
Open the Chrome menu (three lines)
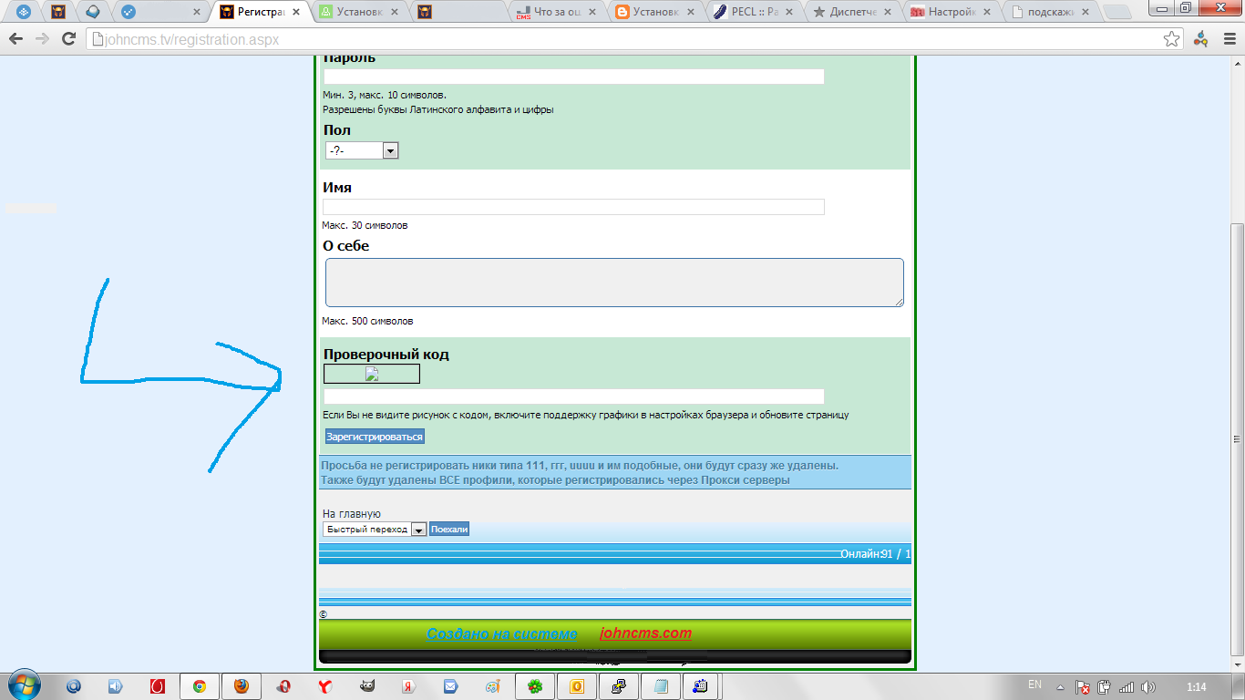(1228, 39)
